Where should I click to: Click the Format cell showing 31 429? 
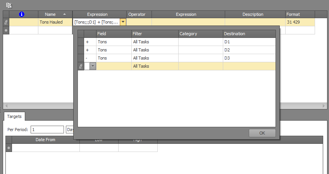pyautogui.click(x=300, y=22)
